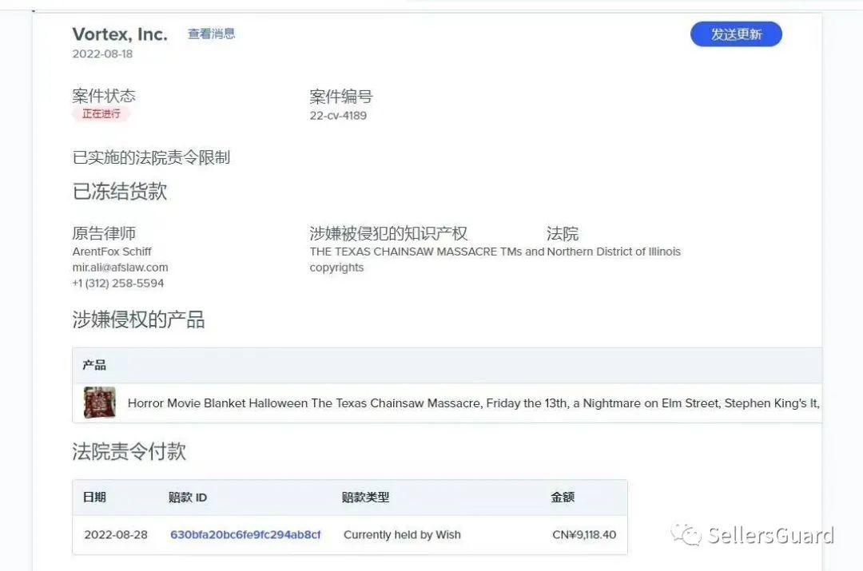Open the horror blanket product thumbnail
The width and height of the screenshot is (863, 571).
[x=100, y=402]
